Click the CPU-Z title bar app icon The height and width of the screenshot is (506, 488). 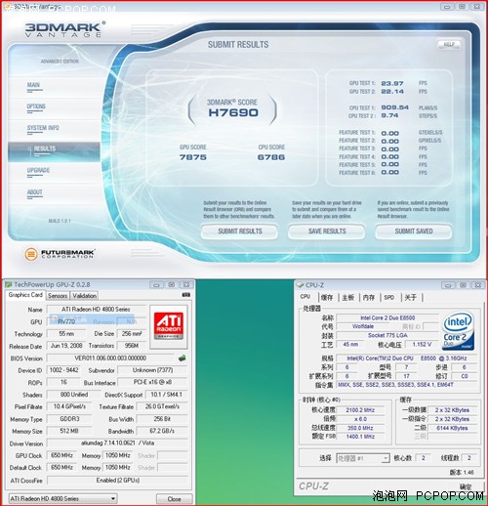[x=300, y=285]
